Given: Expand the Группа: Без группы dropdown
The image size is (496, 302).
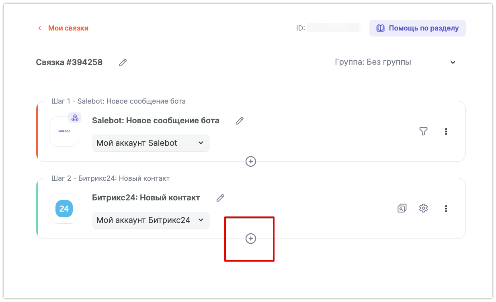Looking at the screenshot, I should coord(396,62).
